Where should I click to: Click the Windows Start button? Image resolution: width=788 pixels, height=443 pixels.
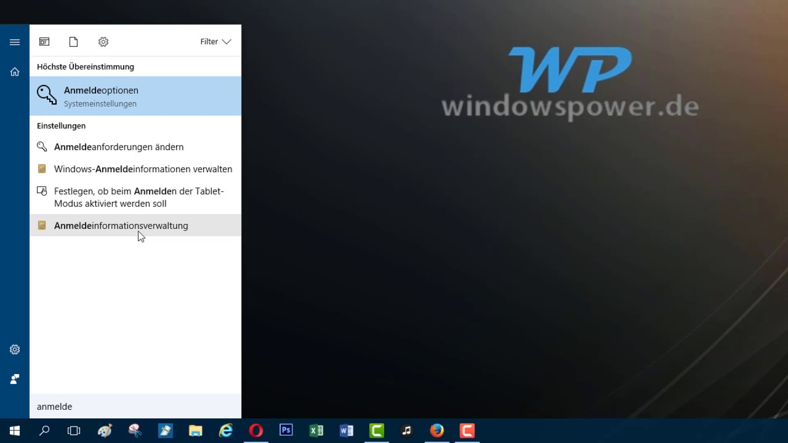(x=15, y=431)
